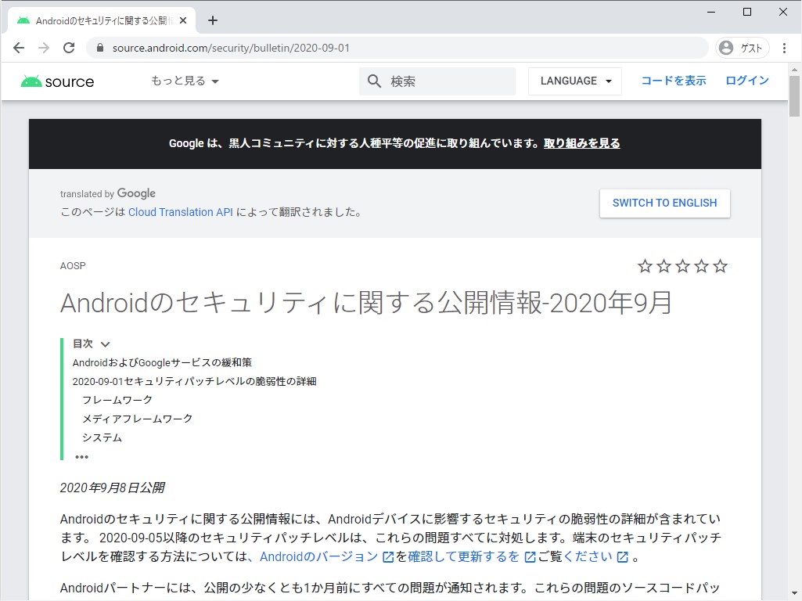Click inside the browser address bar
802x601 pixels.
[313, 48]
